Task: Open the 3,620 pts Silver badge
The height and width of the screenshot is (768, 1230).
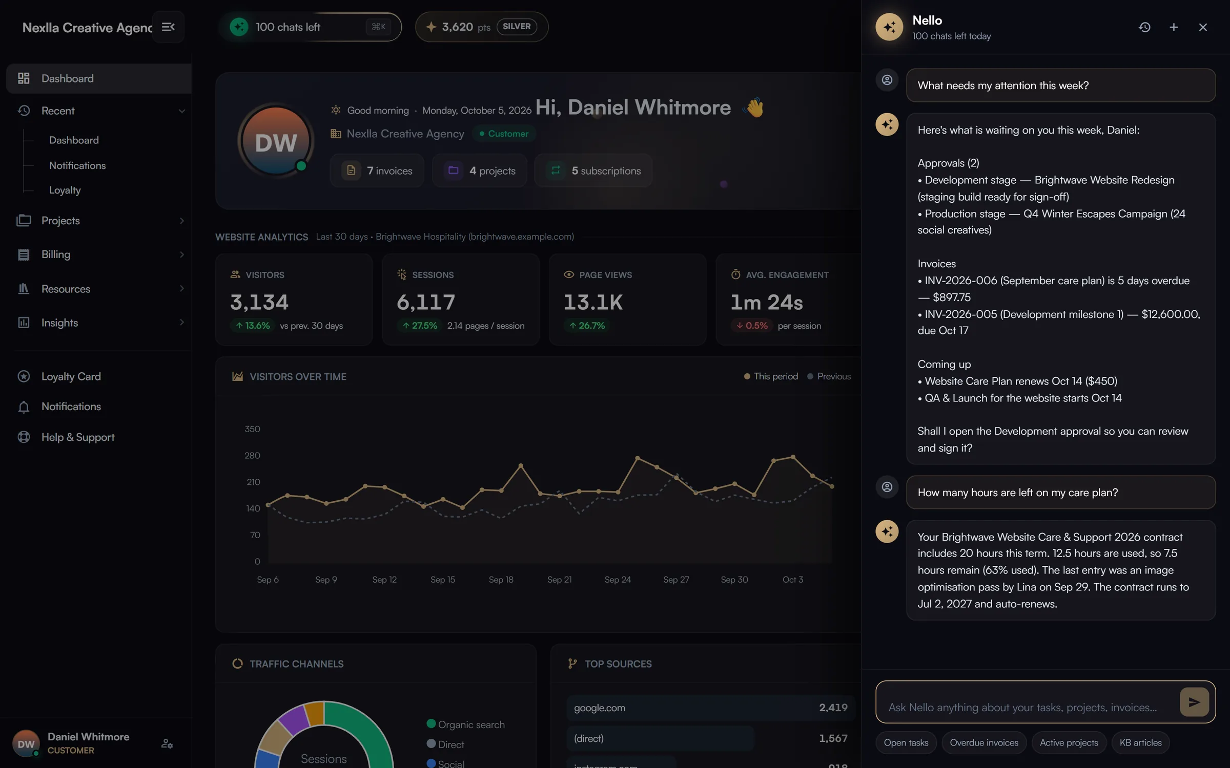Action: coord(482,27)
